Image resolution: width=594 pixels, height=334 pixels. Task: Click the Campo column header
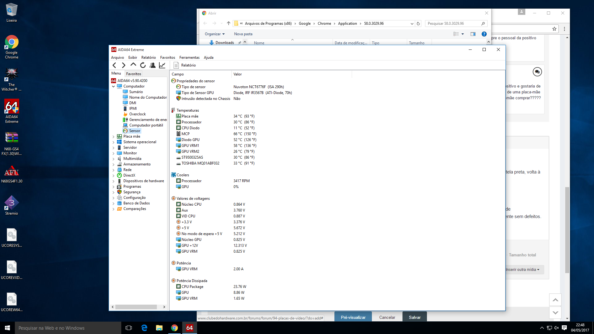(x=200, y=74)
